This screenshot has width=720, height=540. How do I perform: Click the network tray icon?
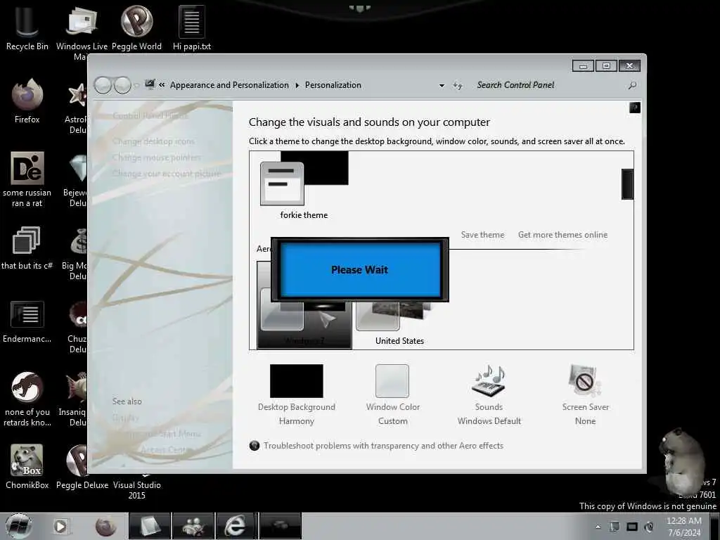click(632, 527)
